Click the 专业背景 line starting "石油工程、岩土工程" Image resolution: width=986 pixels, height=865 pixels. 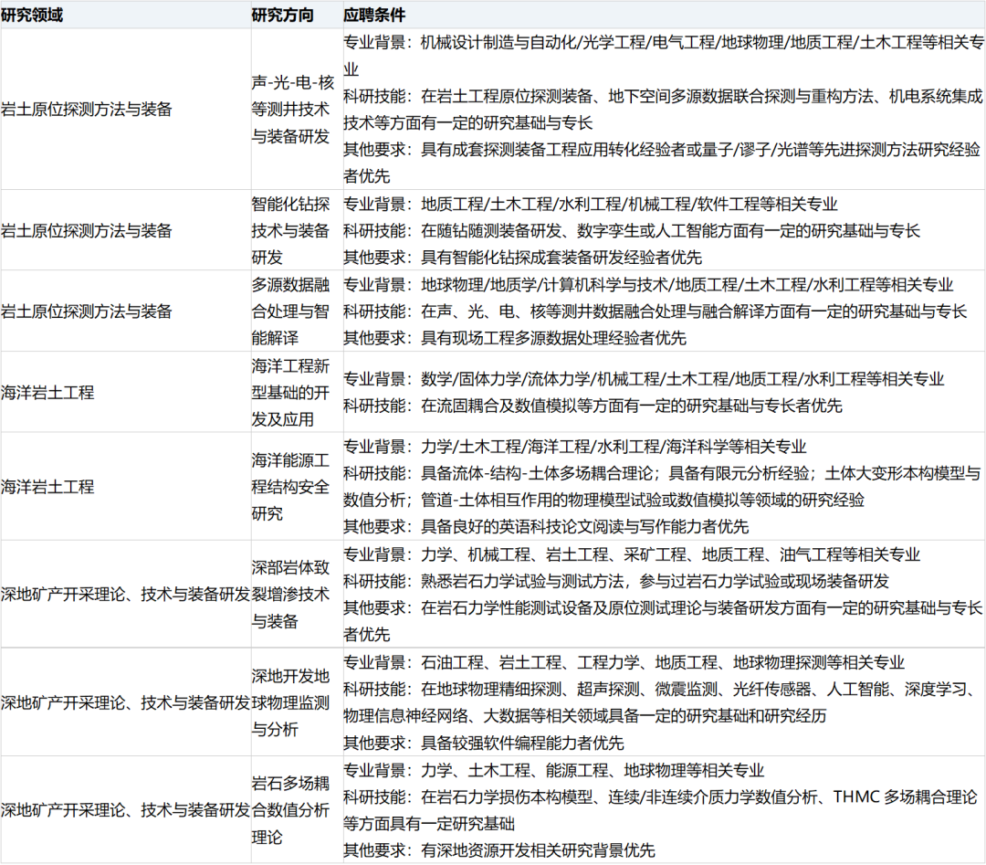(624, 662)
